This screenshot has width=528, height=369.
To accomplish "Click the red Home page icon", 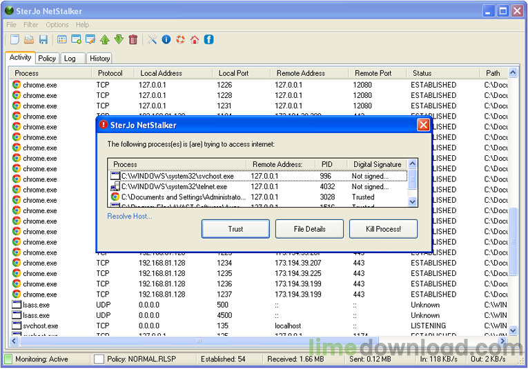I will tap(195, 39).
